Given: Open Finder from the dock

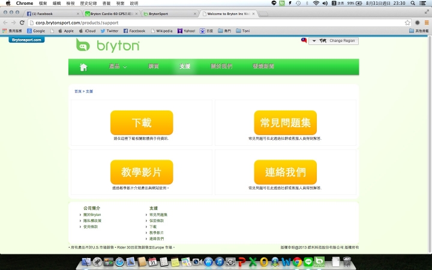Looking at the screenshot, I should coord(86,262).
